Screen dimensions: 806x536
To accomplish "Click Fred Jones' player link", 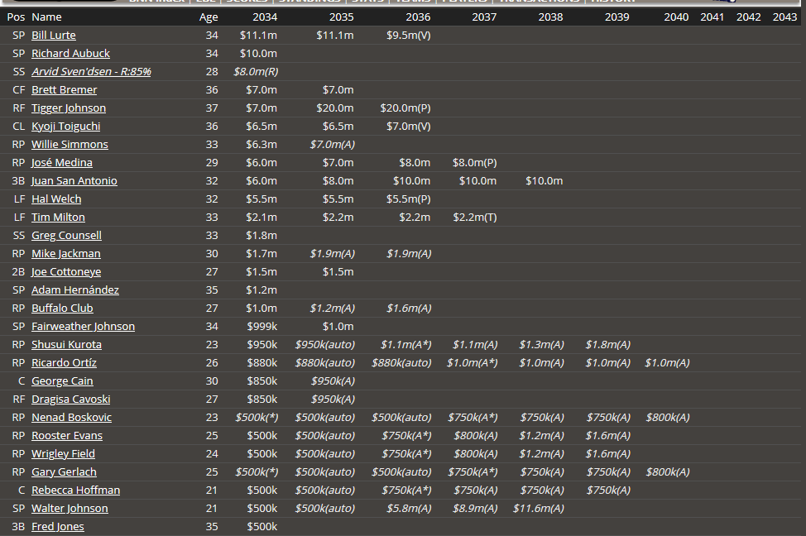I will pos(58,527).
